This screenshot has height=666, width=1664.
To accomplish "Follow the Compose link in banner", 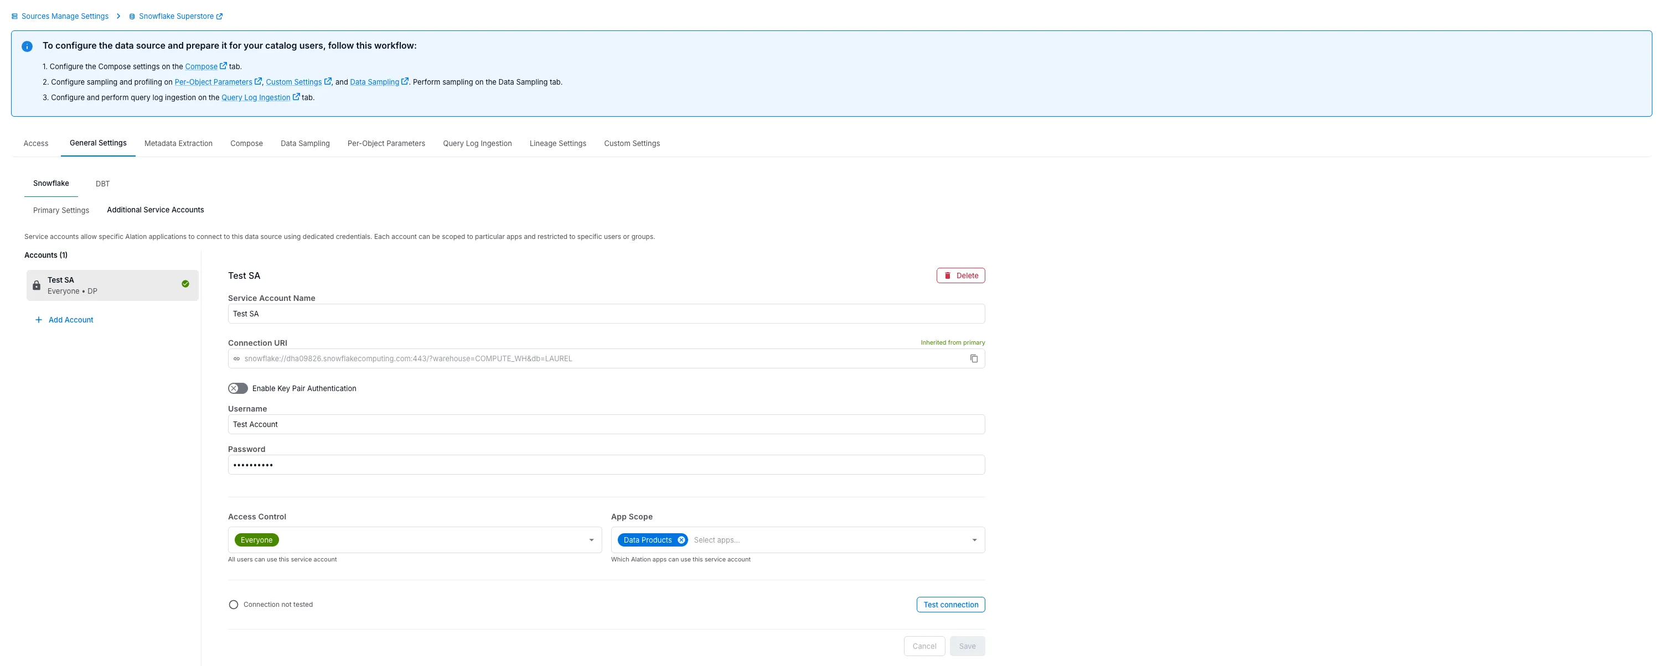I will point(201,66).
